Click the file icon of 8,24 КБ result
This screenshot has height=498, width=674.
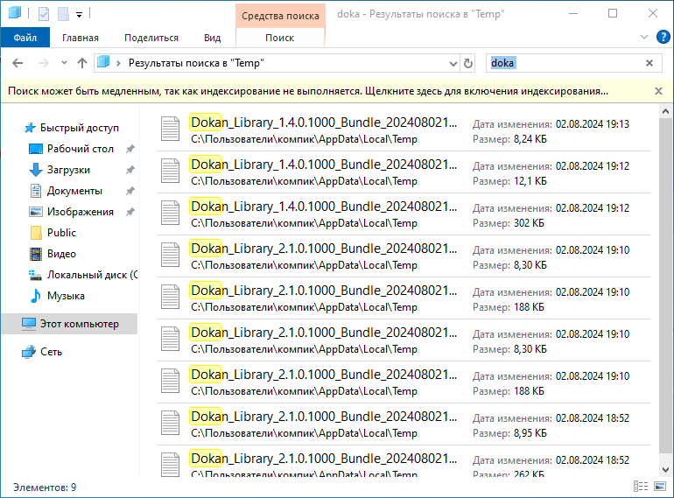point(170,129)
